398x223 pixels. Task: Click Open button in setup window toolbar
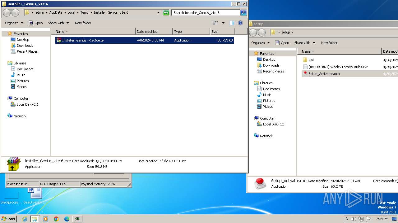click(x=282, y=43)
